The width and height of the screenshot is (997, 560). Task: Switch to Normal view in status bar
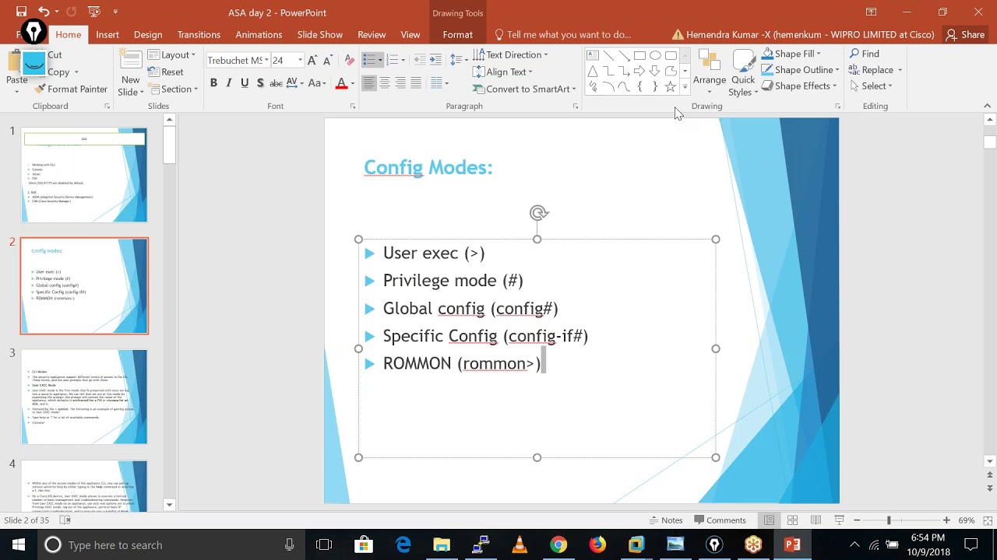[769, 520]
